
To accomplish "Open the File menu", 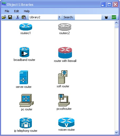I will pyautogui.click(x=7, y=11).
